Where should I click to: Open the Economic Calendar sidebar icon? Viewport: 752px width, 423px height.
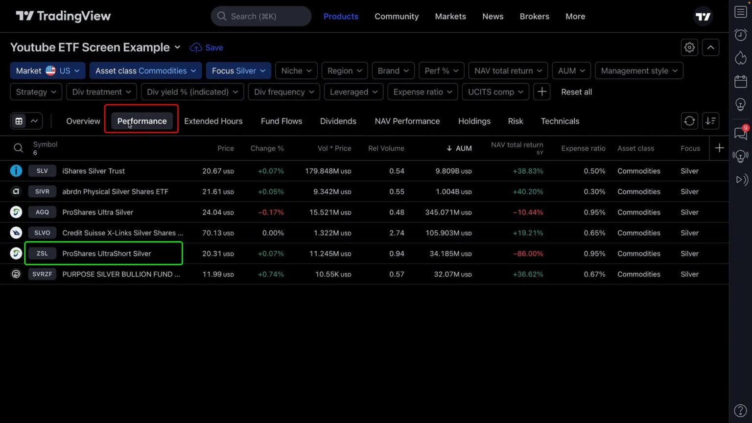pyautogui.click(x=740, y=81)
